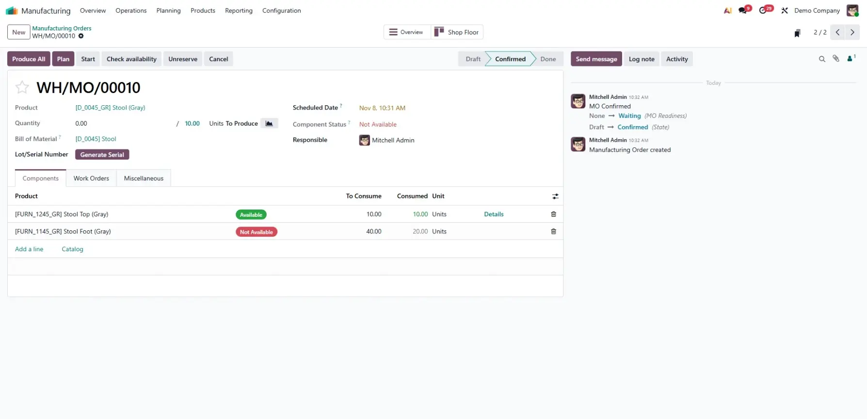
Task: Search messages with the chatter magnifier icon
Action: click(822, 59)
